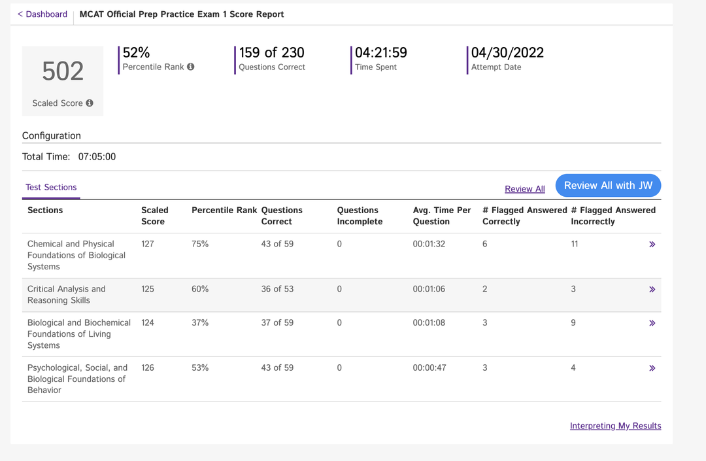Click the 159 of 230 questions correct value

pyautogui.click(x=271, y=53)
